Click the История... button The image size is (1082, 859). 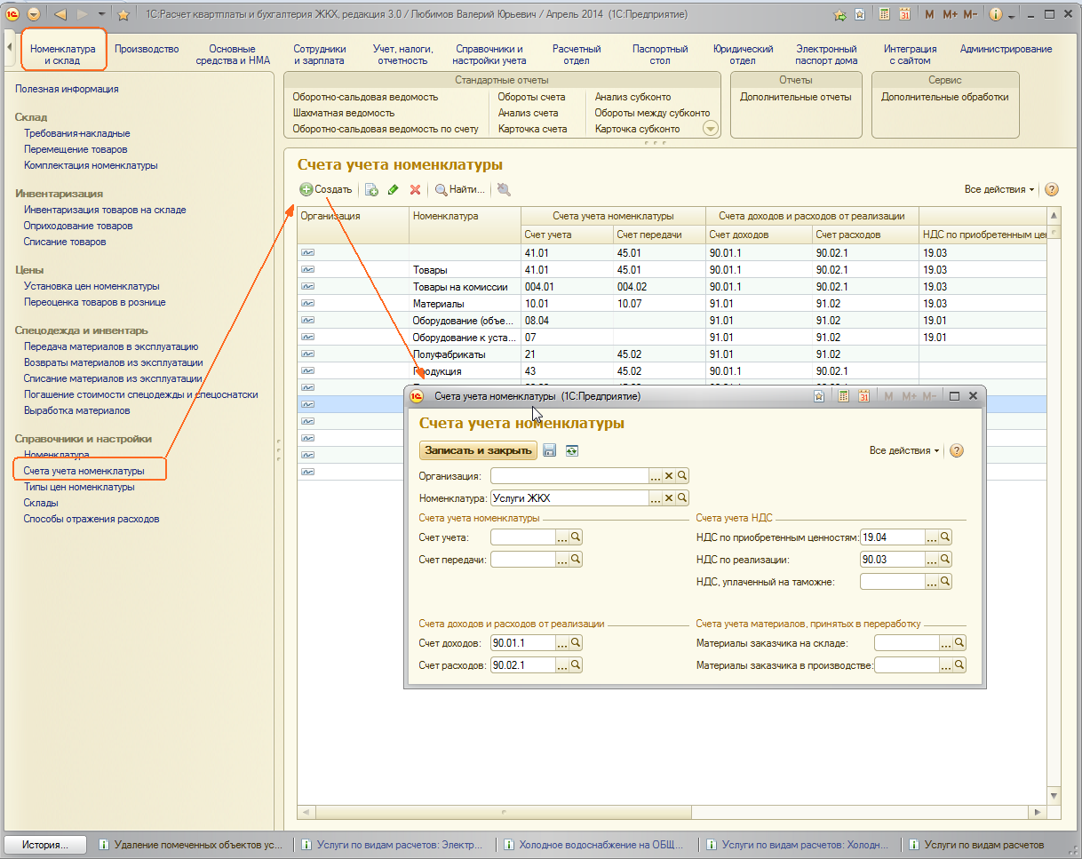click(x=45, y=845)
